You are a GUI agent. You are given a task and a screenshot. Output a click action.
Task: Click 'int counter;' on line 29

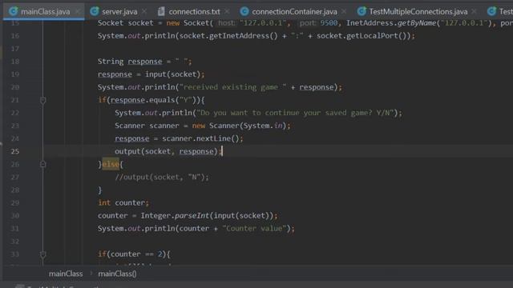tap(123, 202)
